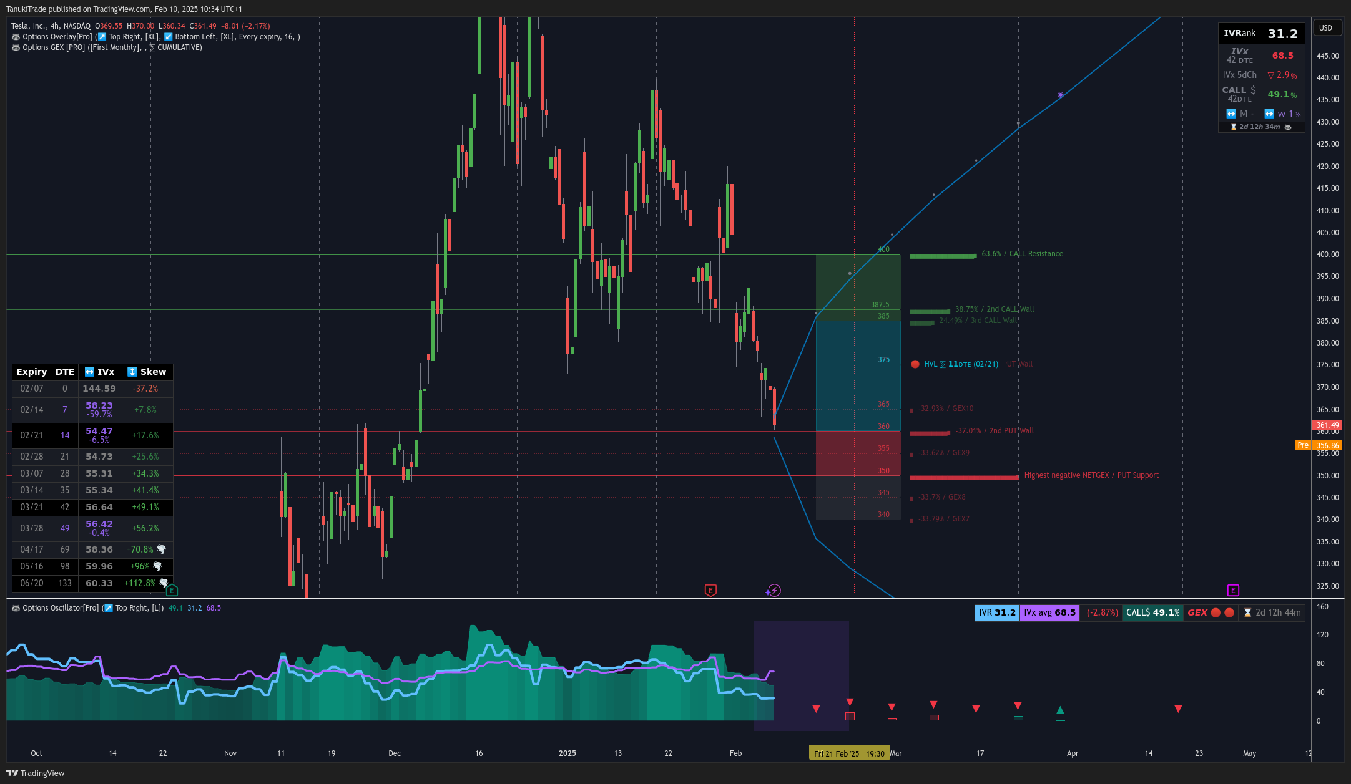Viewport: 1351px width, 784px height.
Task: Click the blue arrows icon beside W 1%
Action: tap(1269, 114)
